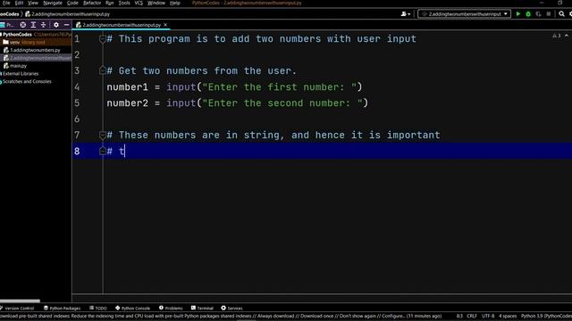This screenshot has width=572, height=321.
Task: Open run configuration dropdown
Action: coord(464,14)
